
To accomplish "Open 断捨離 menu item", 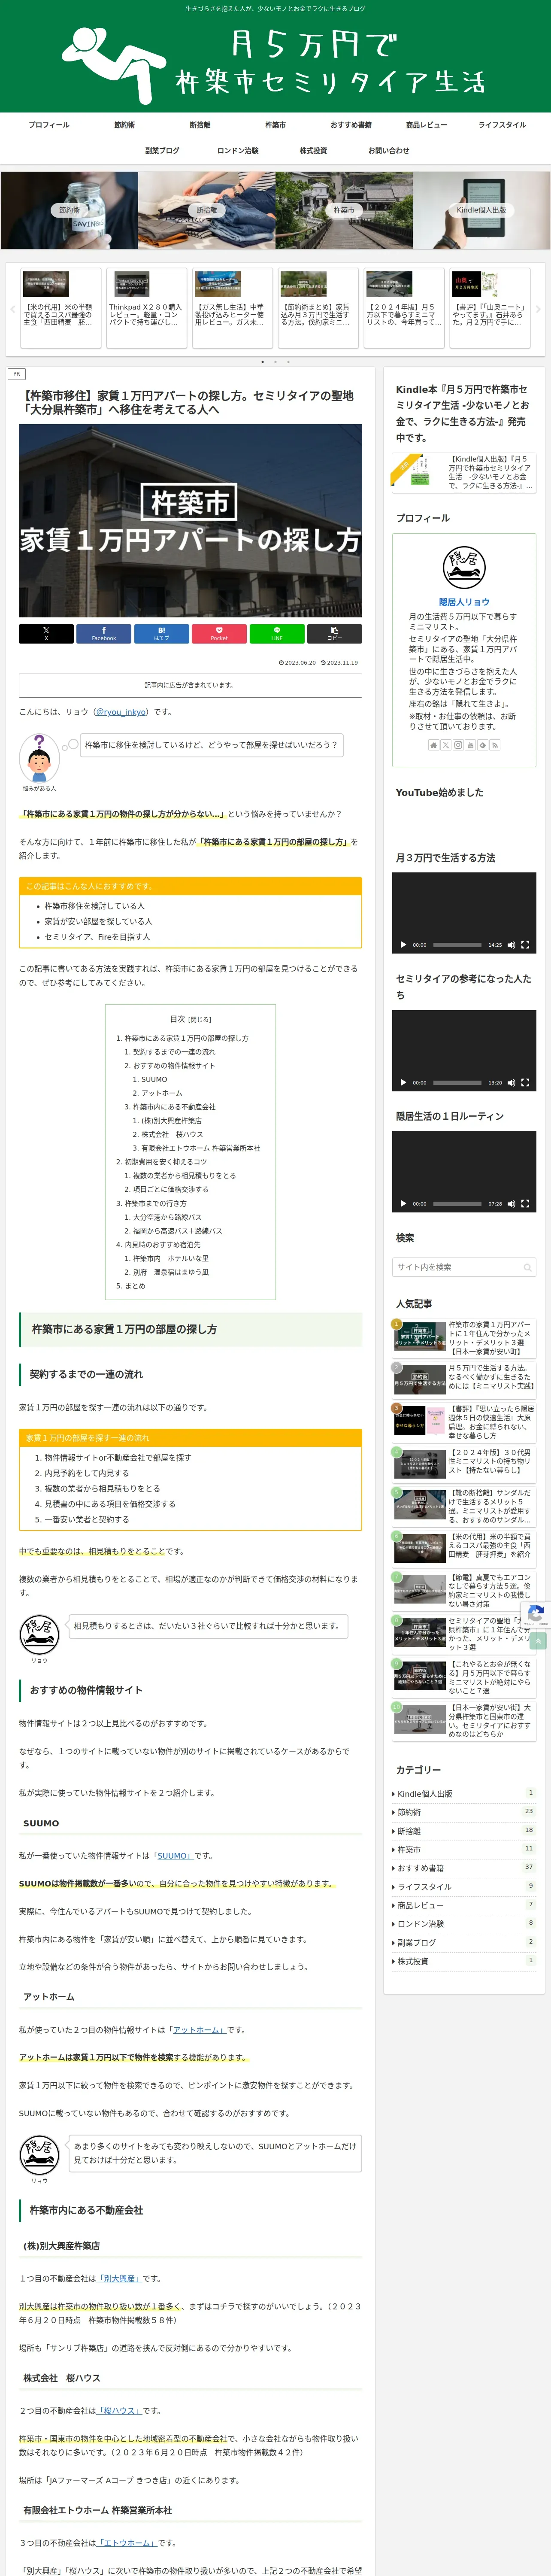I will 200,125.
